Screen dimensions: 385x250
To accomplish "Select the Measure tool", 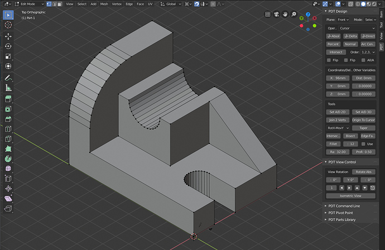I will 8,88.
